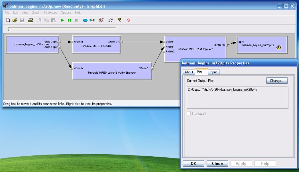The image size is (299, 172).
Task: Switch to the Input tab
Action: [x=213, y=72]
